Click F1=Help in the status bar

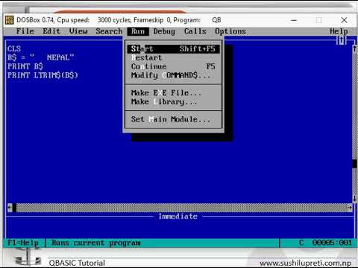pos(23,243)
